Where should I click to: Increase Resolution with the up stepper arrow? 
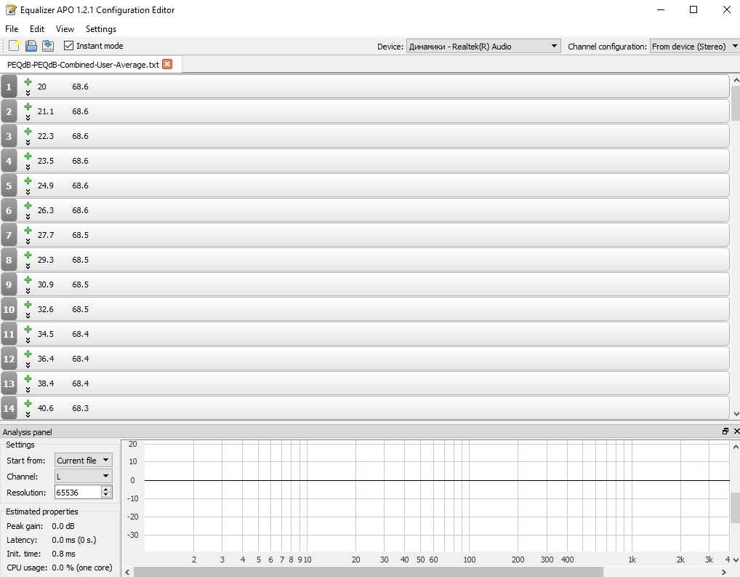pyautogui.click(x=106, y=489)
